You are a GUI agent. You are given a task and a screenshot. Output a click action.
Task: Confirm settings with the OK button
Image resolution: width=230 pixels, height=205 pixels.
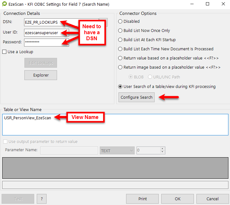click(177, 199)
